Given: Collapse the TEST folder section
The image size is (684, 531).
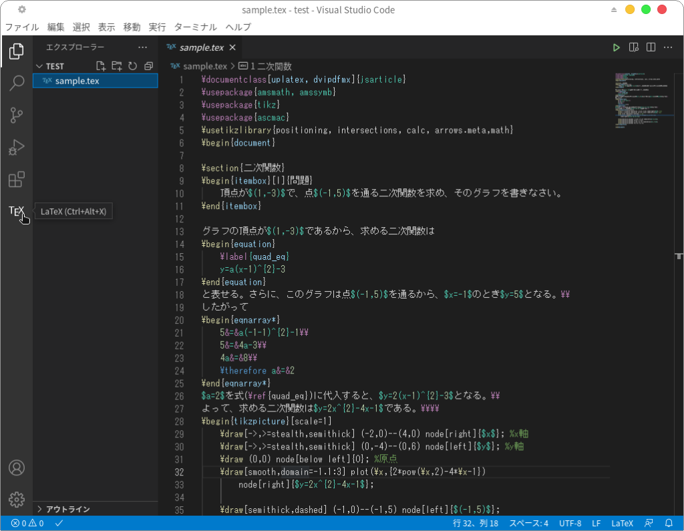Looking at the screenshot, I should point(39,66).
